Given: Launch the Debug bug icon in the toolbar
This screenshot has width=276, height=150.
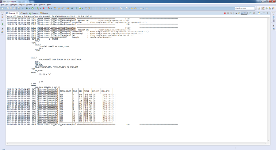Looking at the screenshot, I should [27, 8].
